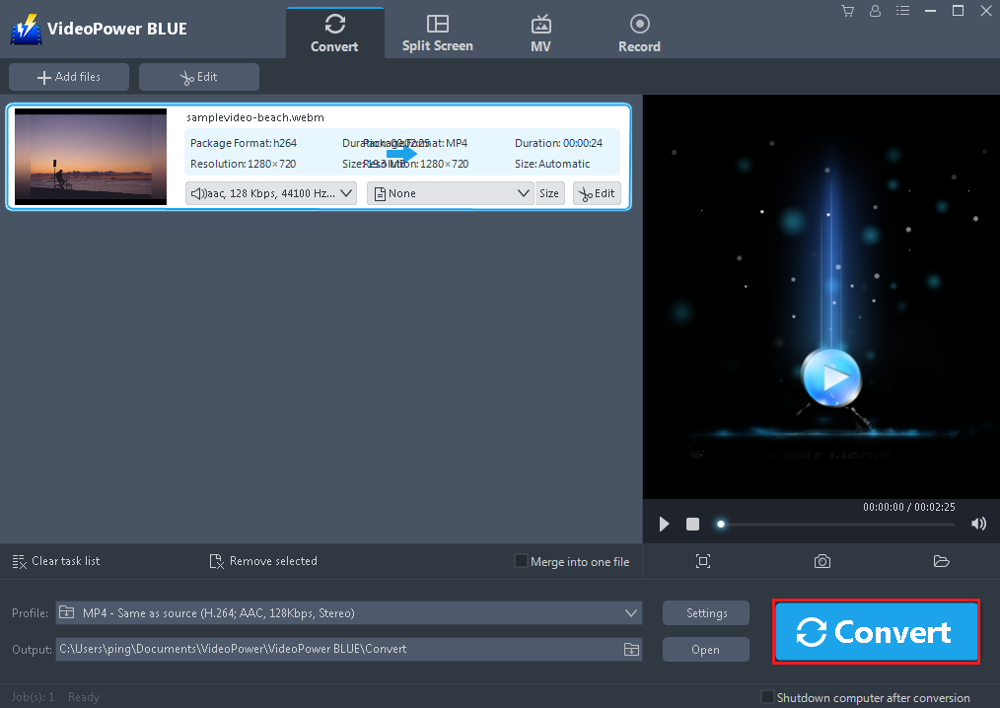
Task: Open the Profile format dropdown
Action: click(x=349, y=612)
